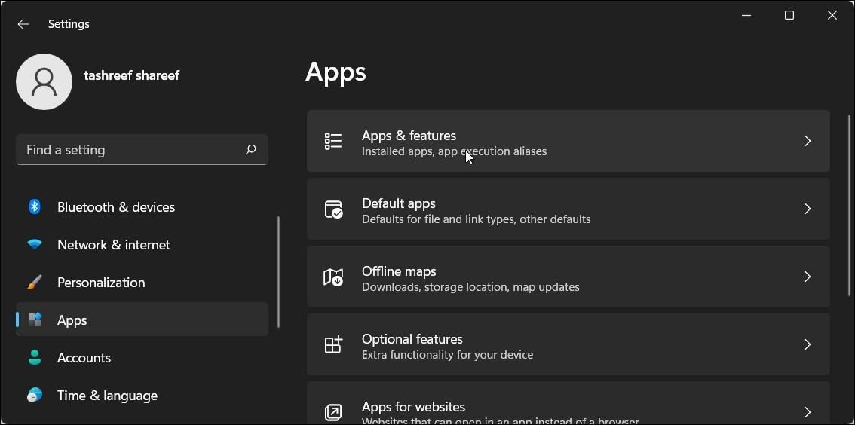Click the Bluetooth icon in sidebar
This screenshot has height=425, width=855.
(x=35, y=207)
